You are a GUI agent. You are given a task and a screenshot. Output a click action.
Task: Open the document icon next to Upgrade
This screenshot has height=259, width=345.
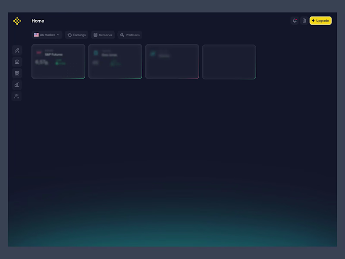pyautogui.click(x=304, y=21)
